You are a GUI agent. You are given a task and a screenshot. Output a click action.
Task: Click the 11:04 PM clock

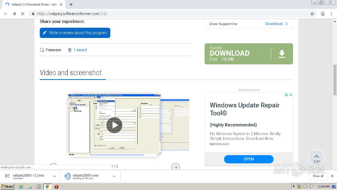tap(324, 187)
